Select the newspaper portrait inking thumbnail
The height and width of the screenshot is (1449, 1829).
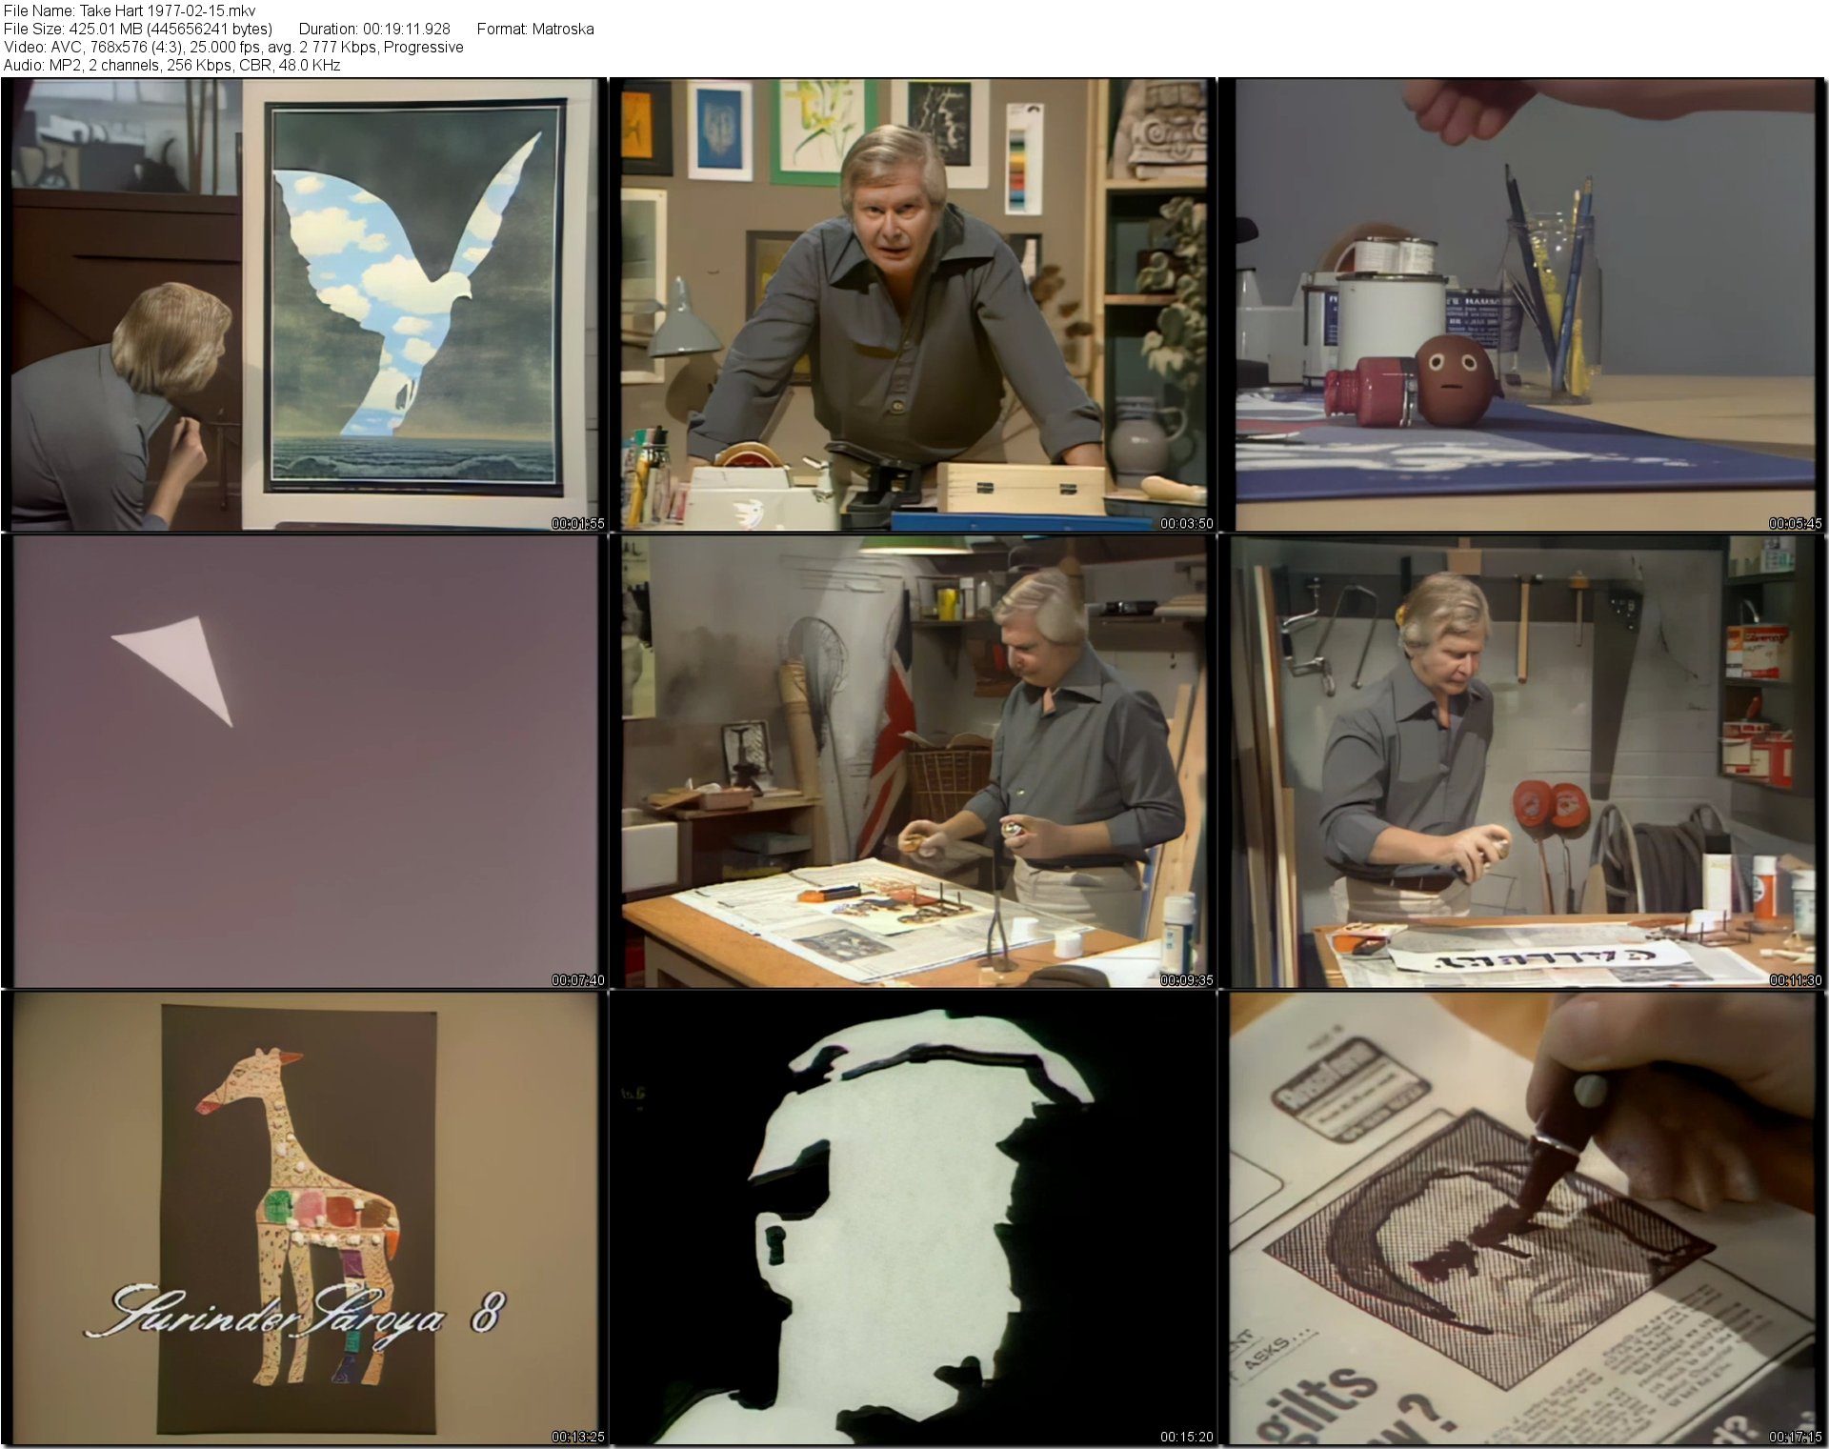click(1522, 1218)
